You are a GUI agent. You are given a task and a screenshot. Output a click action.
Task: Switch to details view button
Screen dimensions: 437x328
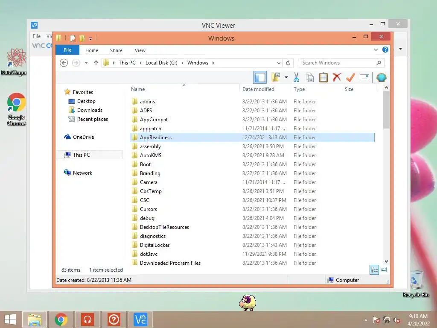(x=374, y=269)
